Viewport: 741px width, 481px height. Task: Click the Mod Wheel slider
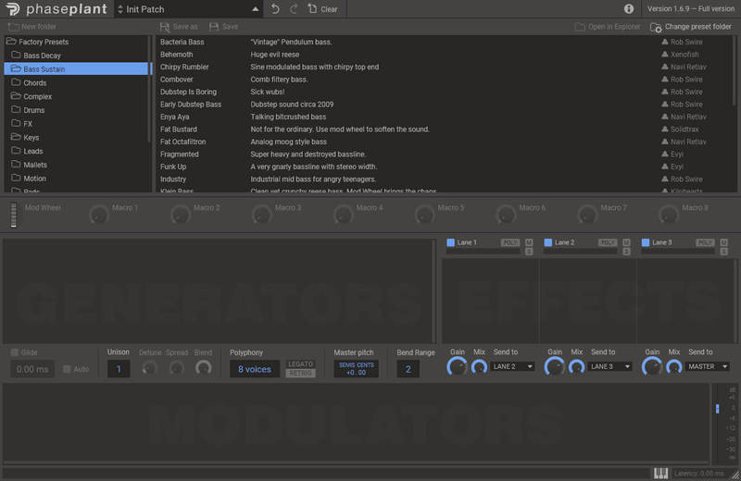coord(13,215)
